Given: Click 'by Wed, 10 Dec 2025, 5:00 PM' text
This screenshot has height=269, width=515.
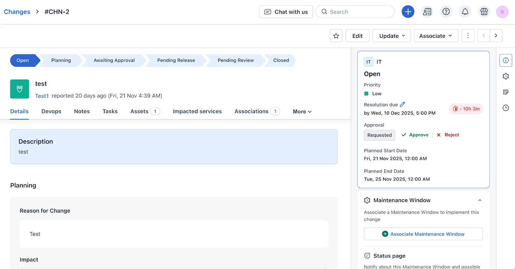Looking at the screenshot, I should tap(400, 113).
